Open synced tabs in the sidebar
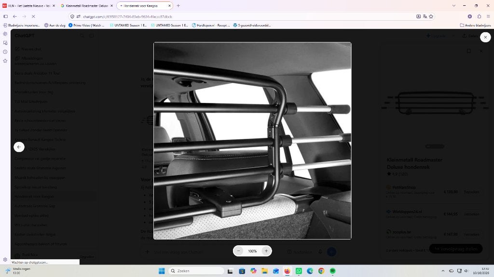 click(x=5, y=43)
